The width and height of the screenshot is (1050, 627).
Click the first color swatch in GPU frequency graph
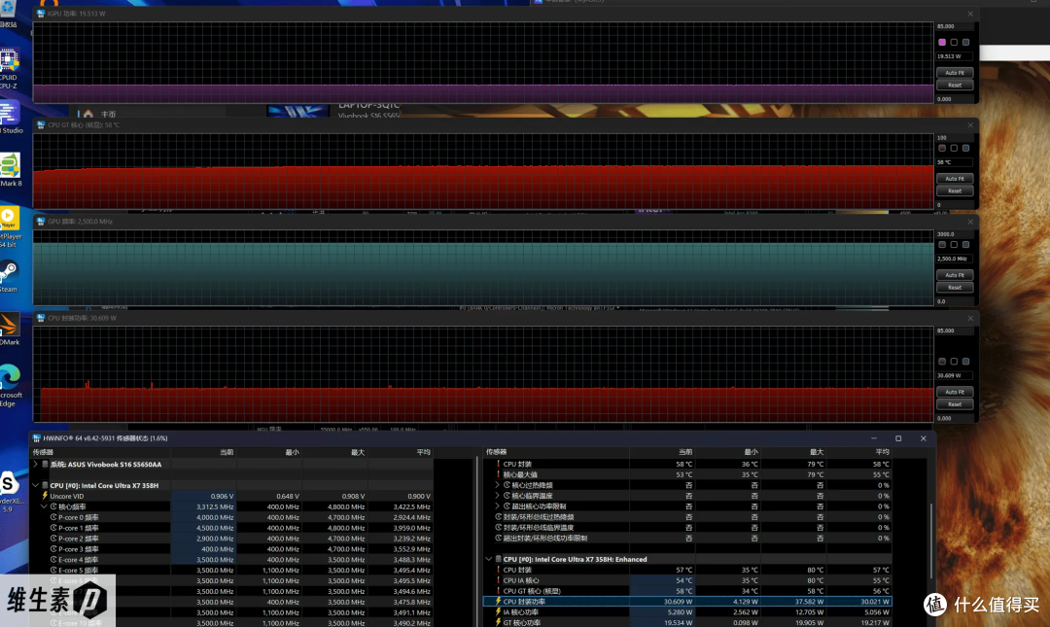(942, 245)
